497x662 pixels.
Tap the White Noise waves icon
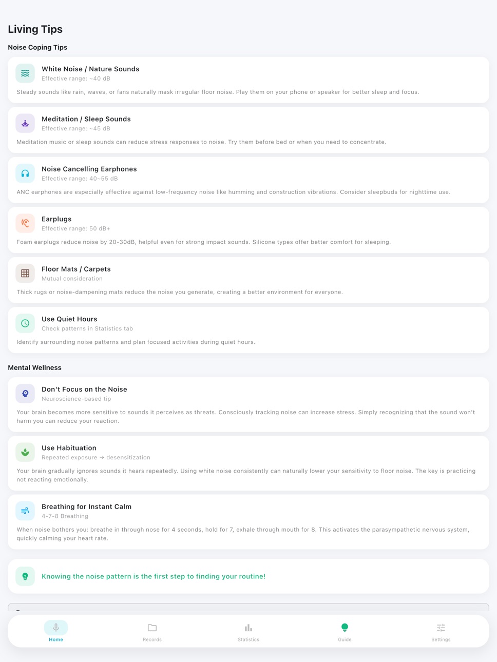tap(25, 73)
